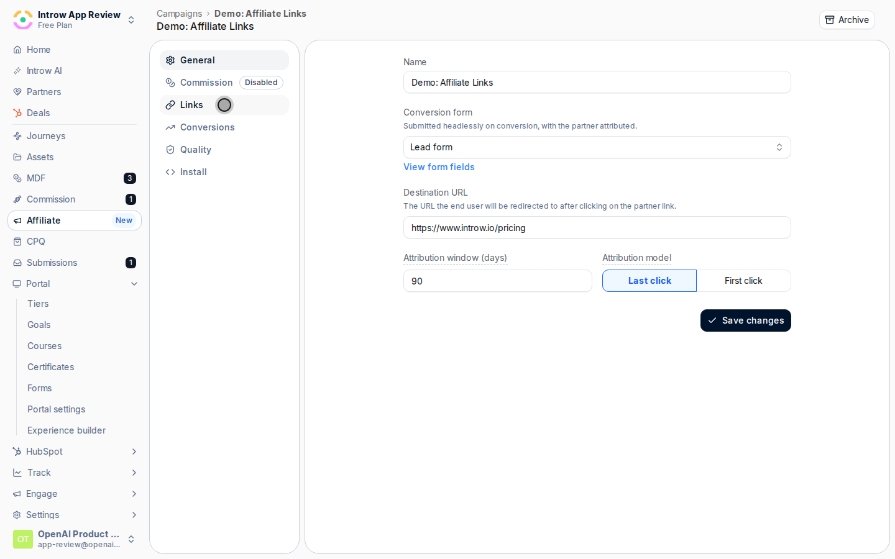Open Courses under Portal
895x559 pixels.
pos(45,346)
